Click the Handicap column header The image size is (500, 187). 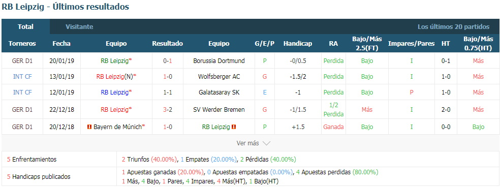click(298, 44)
